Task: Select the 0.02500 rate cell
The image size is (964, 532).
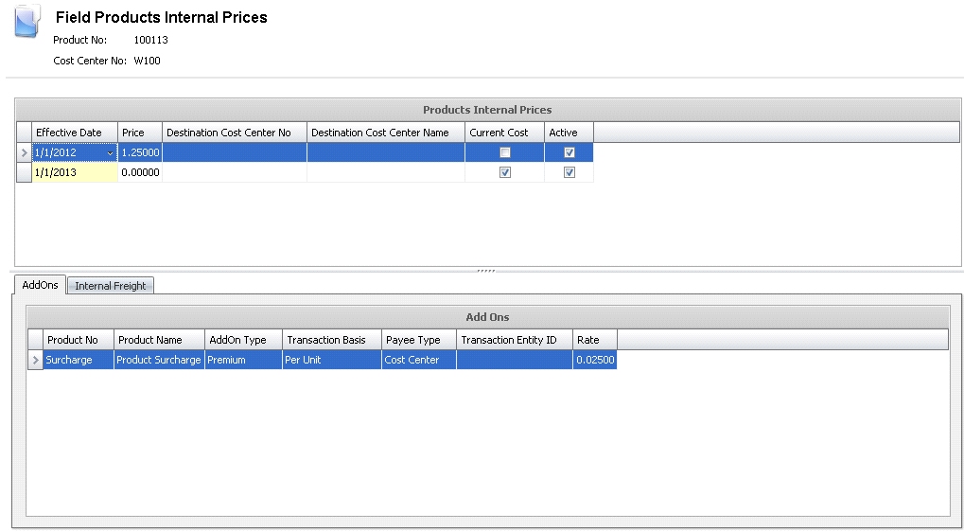Action: pyautogui.click(x=595, y=361)
